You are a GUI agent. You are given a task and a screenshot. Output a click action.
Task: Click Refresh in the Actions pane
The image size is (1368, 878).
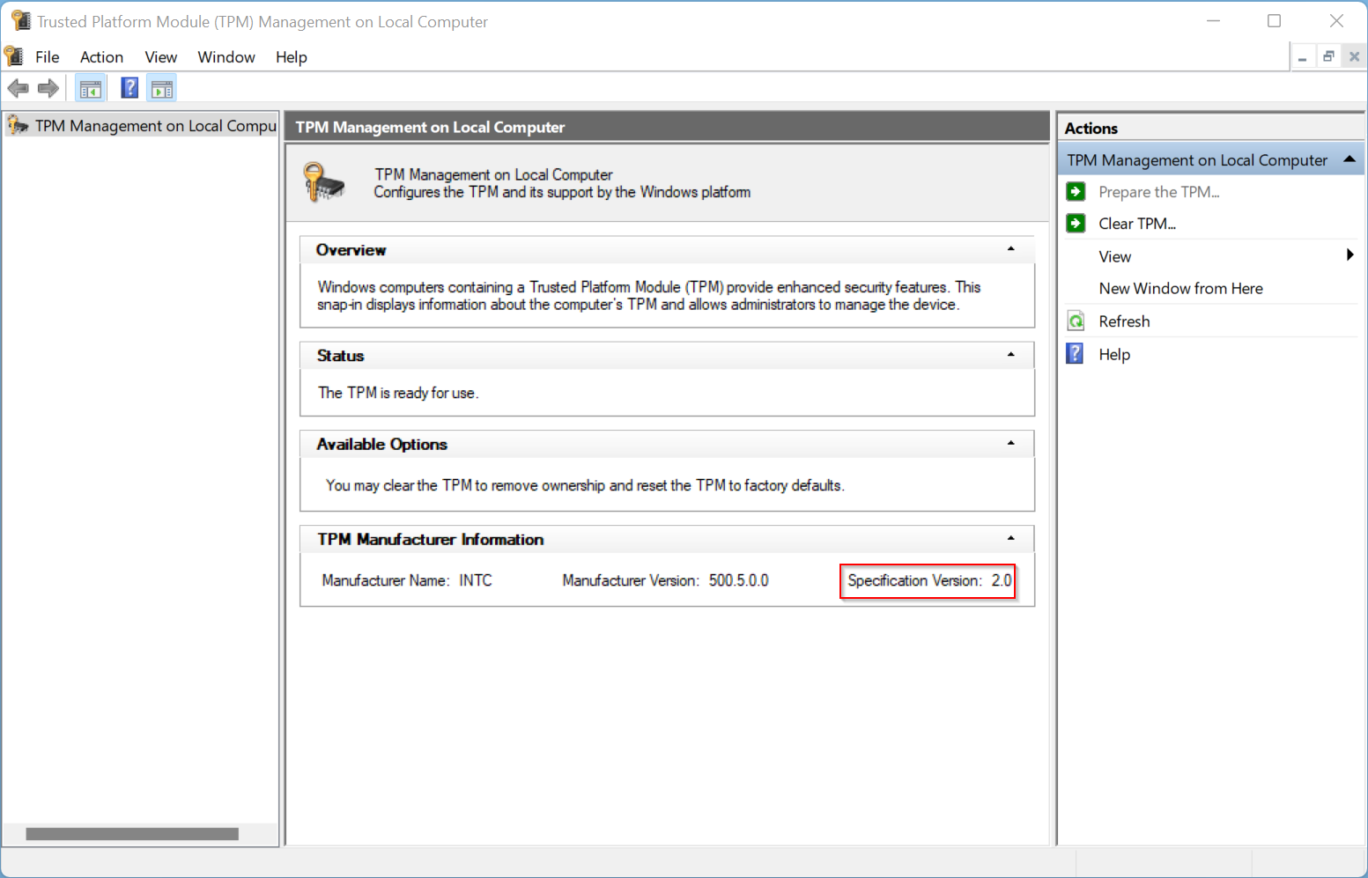click(1124, 321)
